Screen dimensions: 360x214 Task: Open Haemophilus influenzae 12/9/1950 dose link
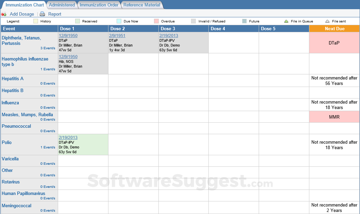pyautogui.click(x=68, y=57)
